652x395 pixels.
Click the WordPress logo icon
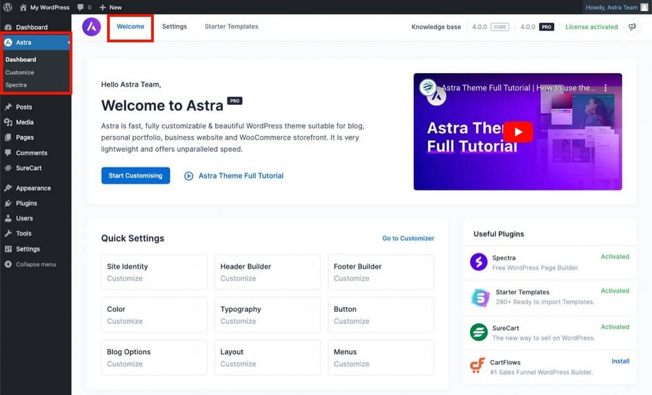coord(8,7)
